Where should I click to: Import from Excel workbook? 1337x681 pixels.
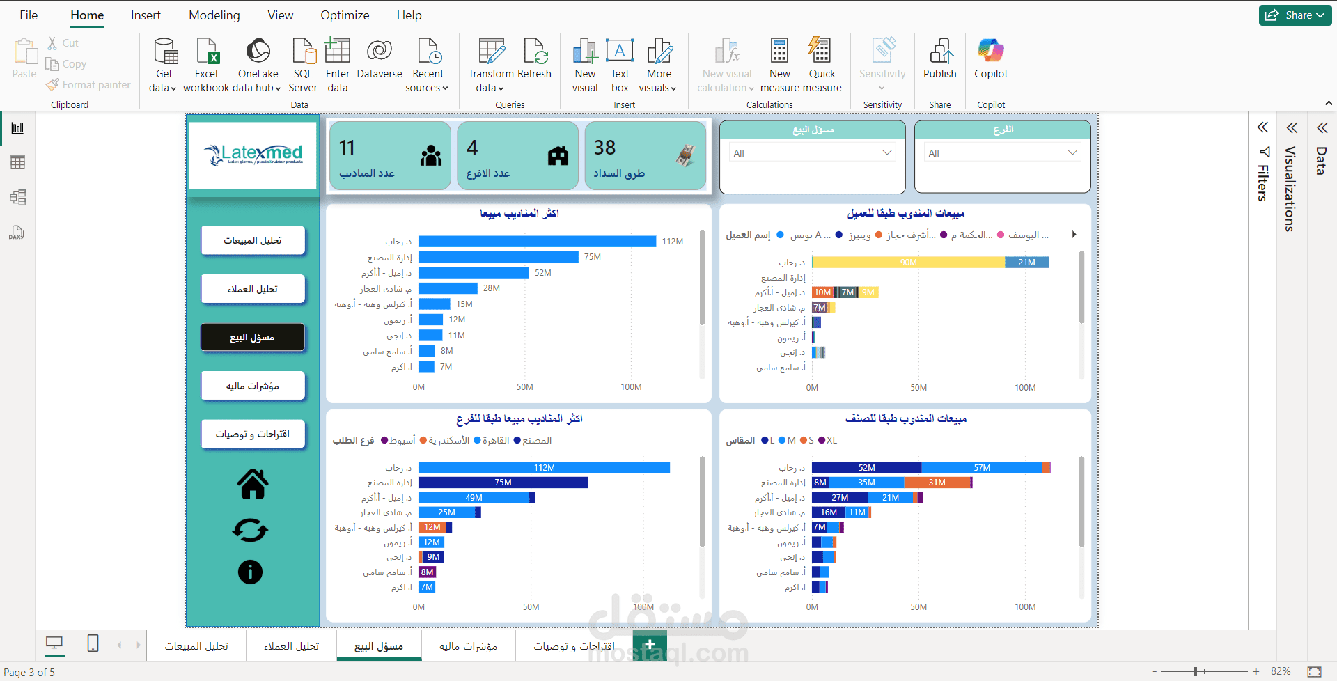pyautogui.click(x=206, y=65)
